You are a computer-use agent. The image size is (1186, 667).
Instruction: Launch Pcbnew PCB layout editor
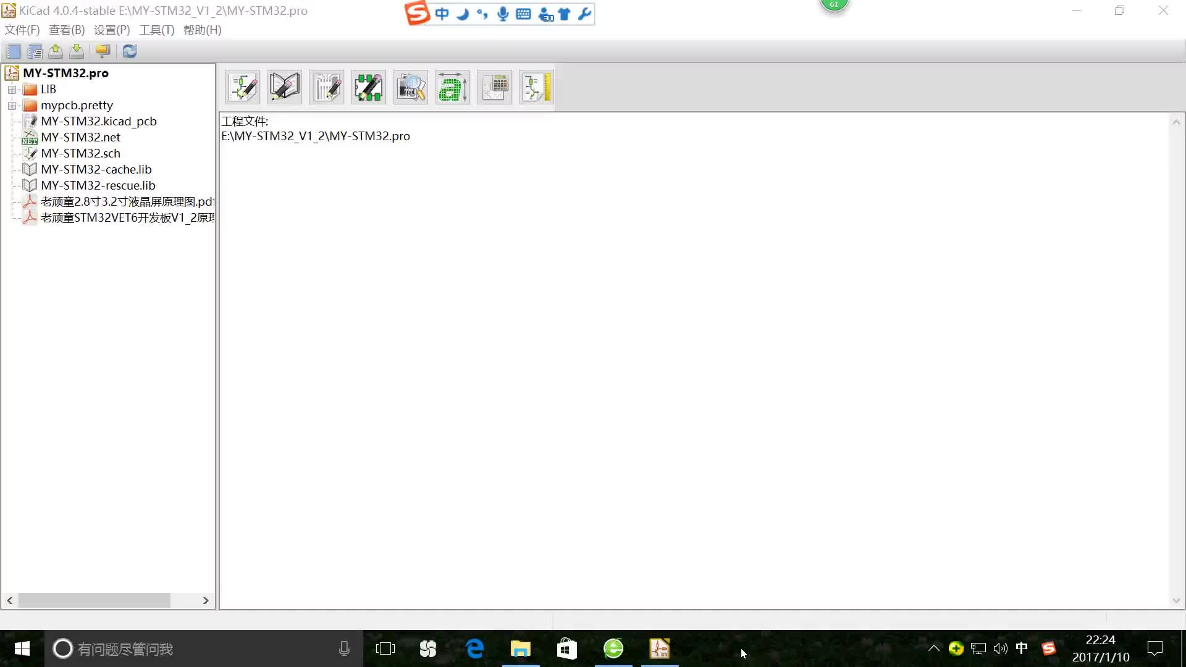click(327, 87)
